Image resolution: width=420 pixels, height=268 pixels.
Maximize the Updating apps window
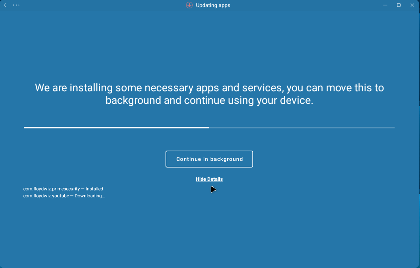tap(399, 5)
